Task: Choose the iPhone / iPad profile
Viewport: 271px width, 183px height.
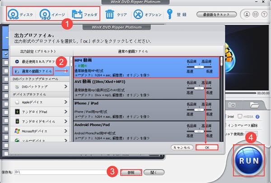Action: (x=146, y=110)
